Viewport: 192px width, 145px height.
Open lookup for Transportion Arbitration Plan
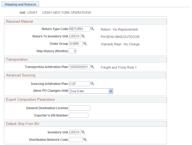coord(92,67)
